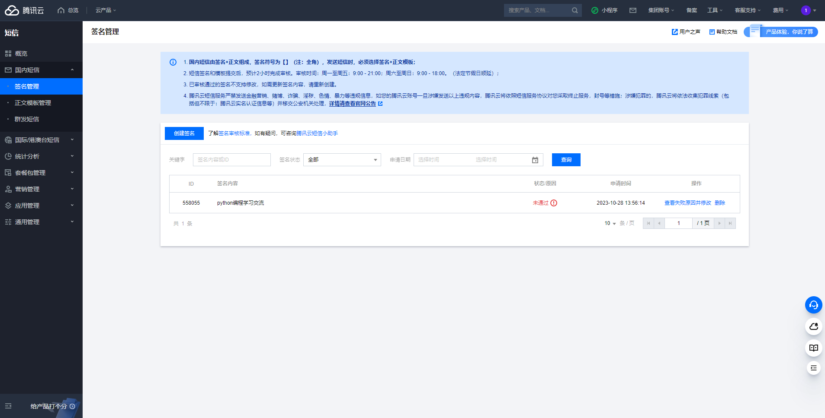
Task: Open the documentation book floating icon
Action: 814,348
